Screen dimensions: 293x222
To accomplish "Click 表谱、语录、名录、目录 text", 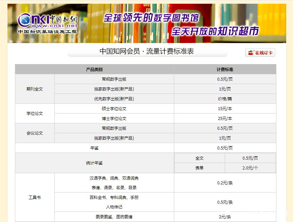I will click(114, 187).
